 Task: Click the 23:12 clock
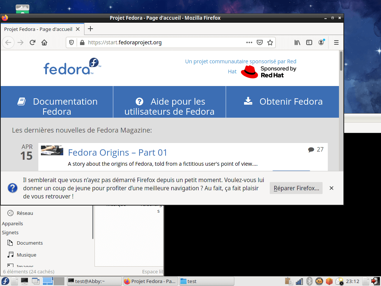point(353,282)
